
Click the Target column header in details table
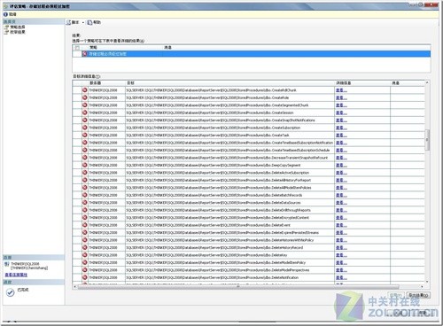[229, 83]
